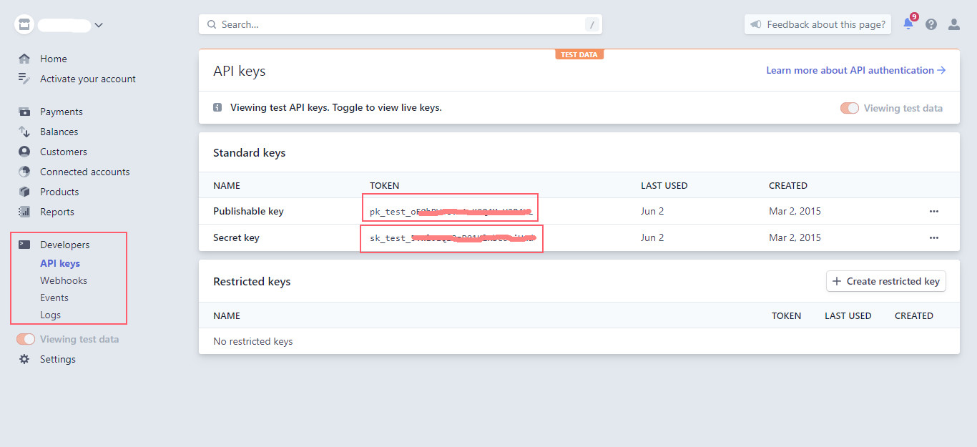Click the Balances arrows icon
Screen dimensions: 977x447
24,132
